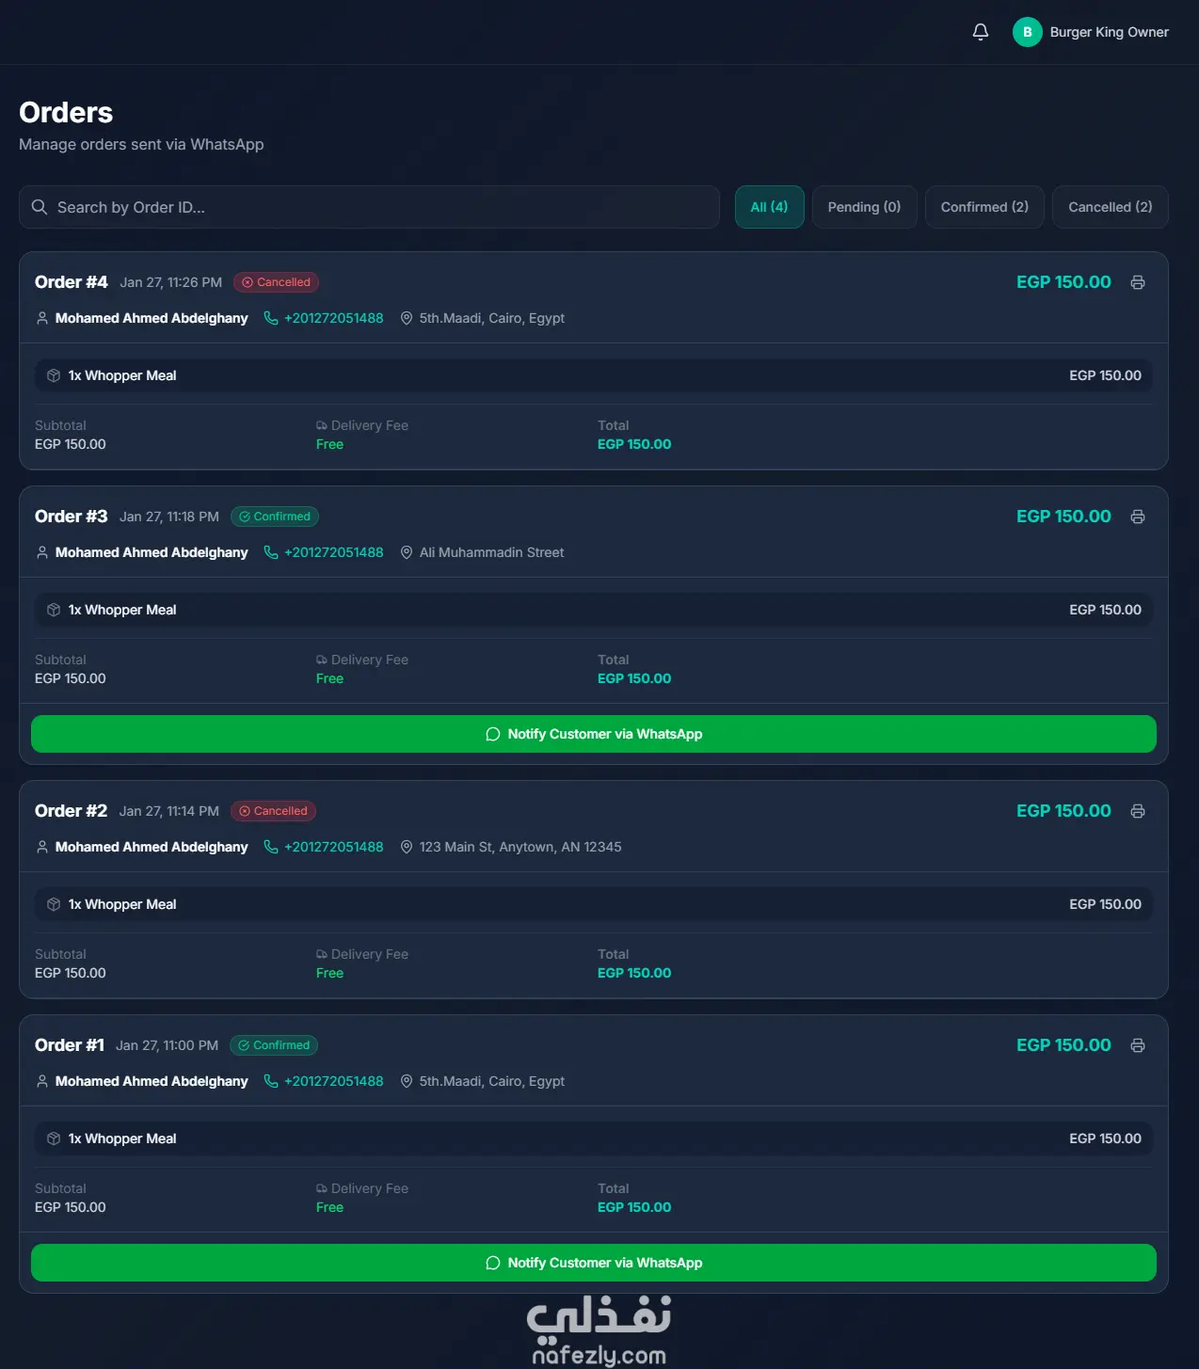Click the location pin on Order #2
Image resolution: width=1199 pixels, height=1369 pixels.
[407, 847]
